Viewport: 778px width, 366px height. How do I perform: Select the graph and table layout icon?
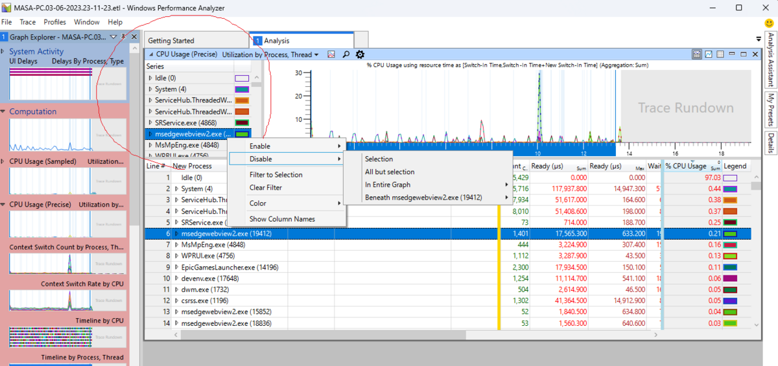tap(697, 54)
